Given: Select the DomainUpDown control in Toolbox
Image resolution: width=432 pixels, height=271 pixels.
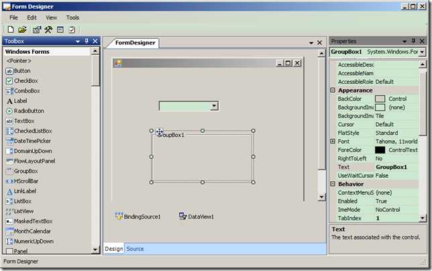Looking at the screenshot, I should [x=29, y=151].
